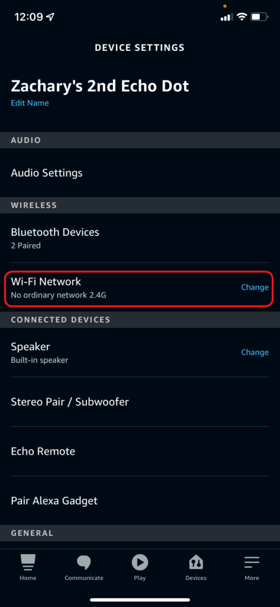Tap the Play circle icon
Screen dimensions: 280x607
(x=140, y=562)
